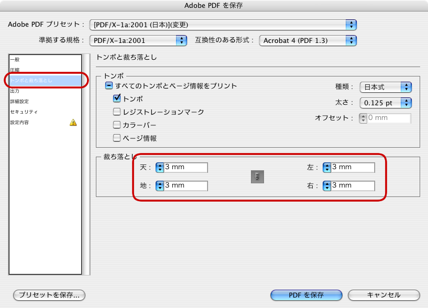Click the 右 bleed stepper arrows
The image size is (428, 308).
pyautogui.click(x=327, y=185)
